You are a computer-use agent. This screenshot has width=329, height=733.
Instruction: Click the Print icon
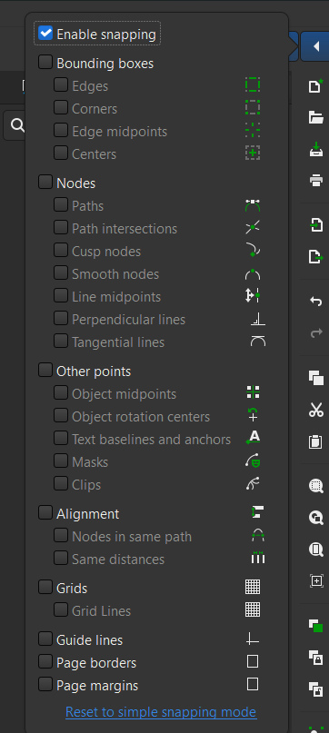[316, 180]
